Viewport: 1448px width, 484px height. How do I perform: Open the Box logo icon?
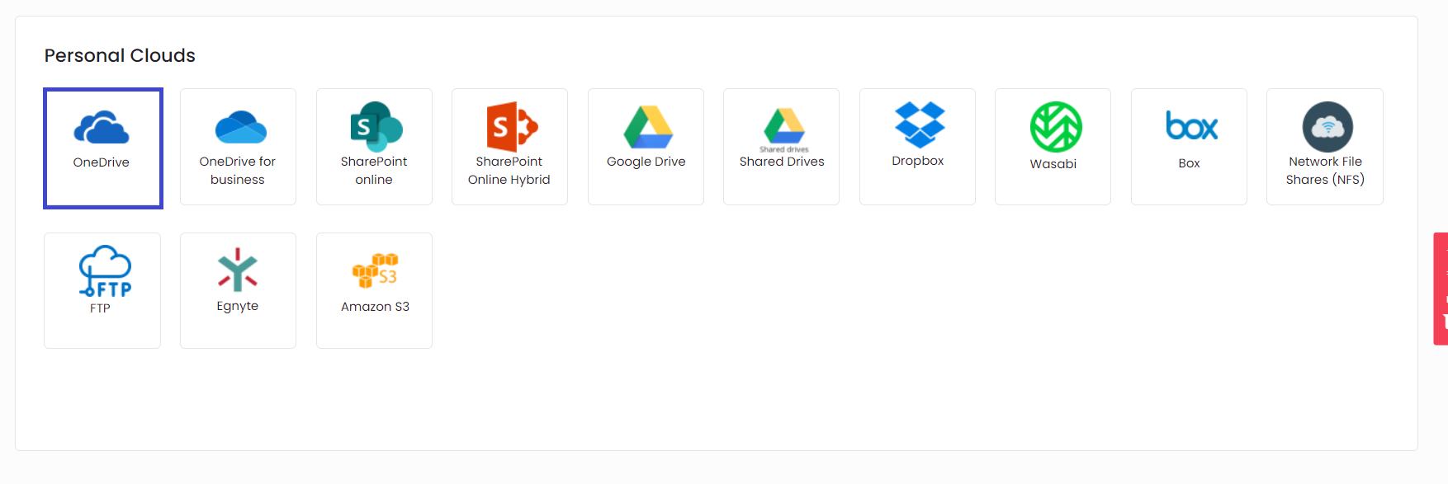[1191, 126]
